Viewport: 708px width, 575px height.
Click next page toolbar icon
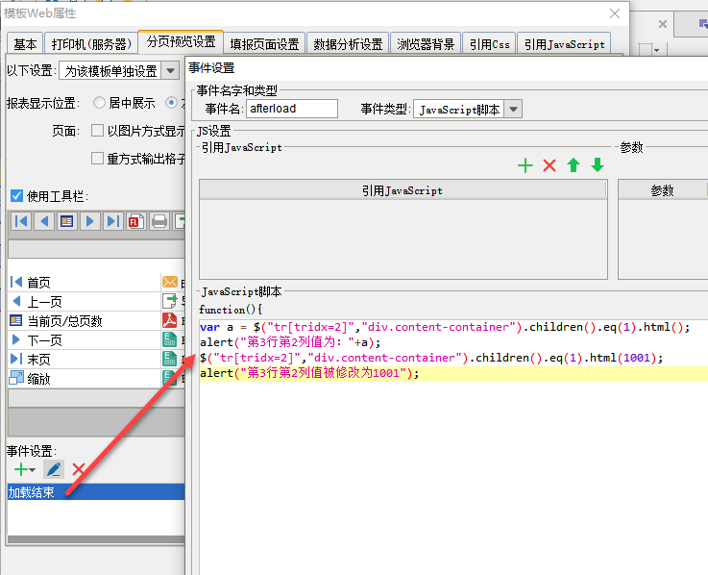(90, 221)
